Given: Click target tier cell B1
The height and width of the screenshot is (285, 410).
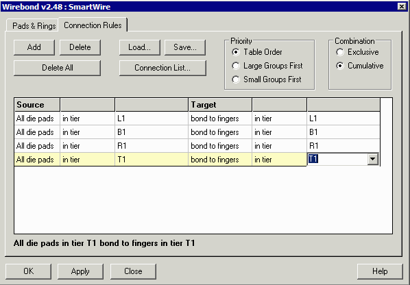Looking at the screenshot, I should click(343, 132).
